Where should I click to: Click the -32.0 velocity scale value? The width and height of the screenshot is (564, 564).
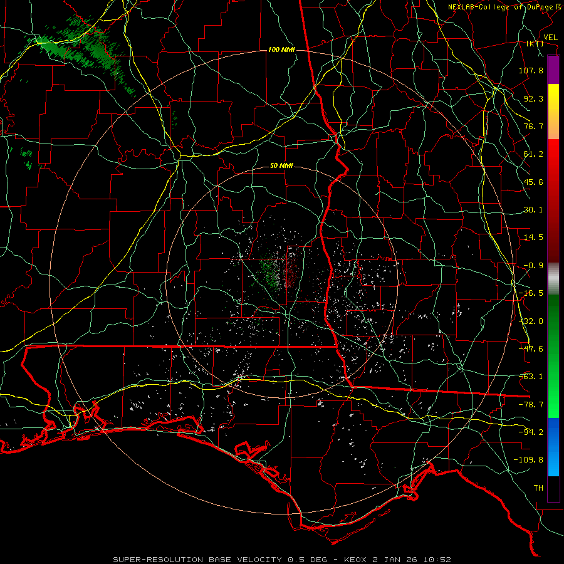coord(531,321)
